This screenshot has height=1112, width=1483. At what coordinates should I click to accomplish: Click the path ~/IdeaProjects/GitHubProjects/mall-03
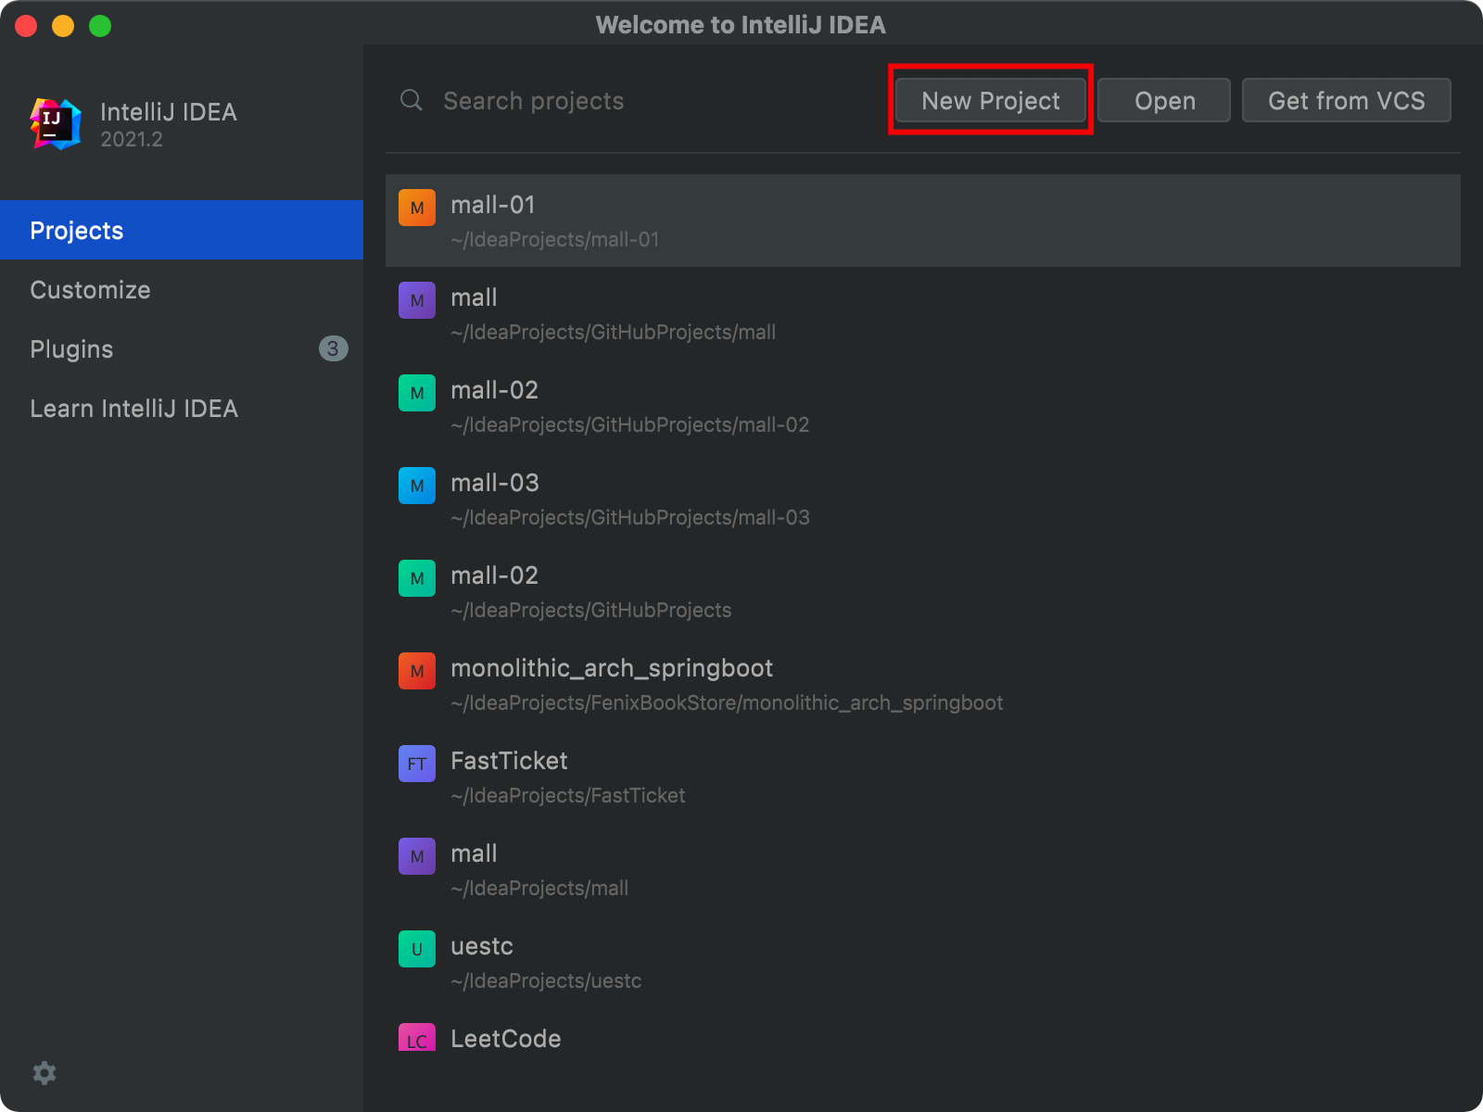(x=630, y=517)
